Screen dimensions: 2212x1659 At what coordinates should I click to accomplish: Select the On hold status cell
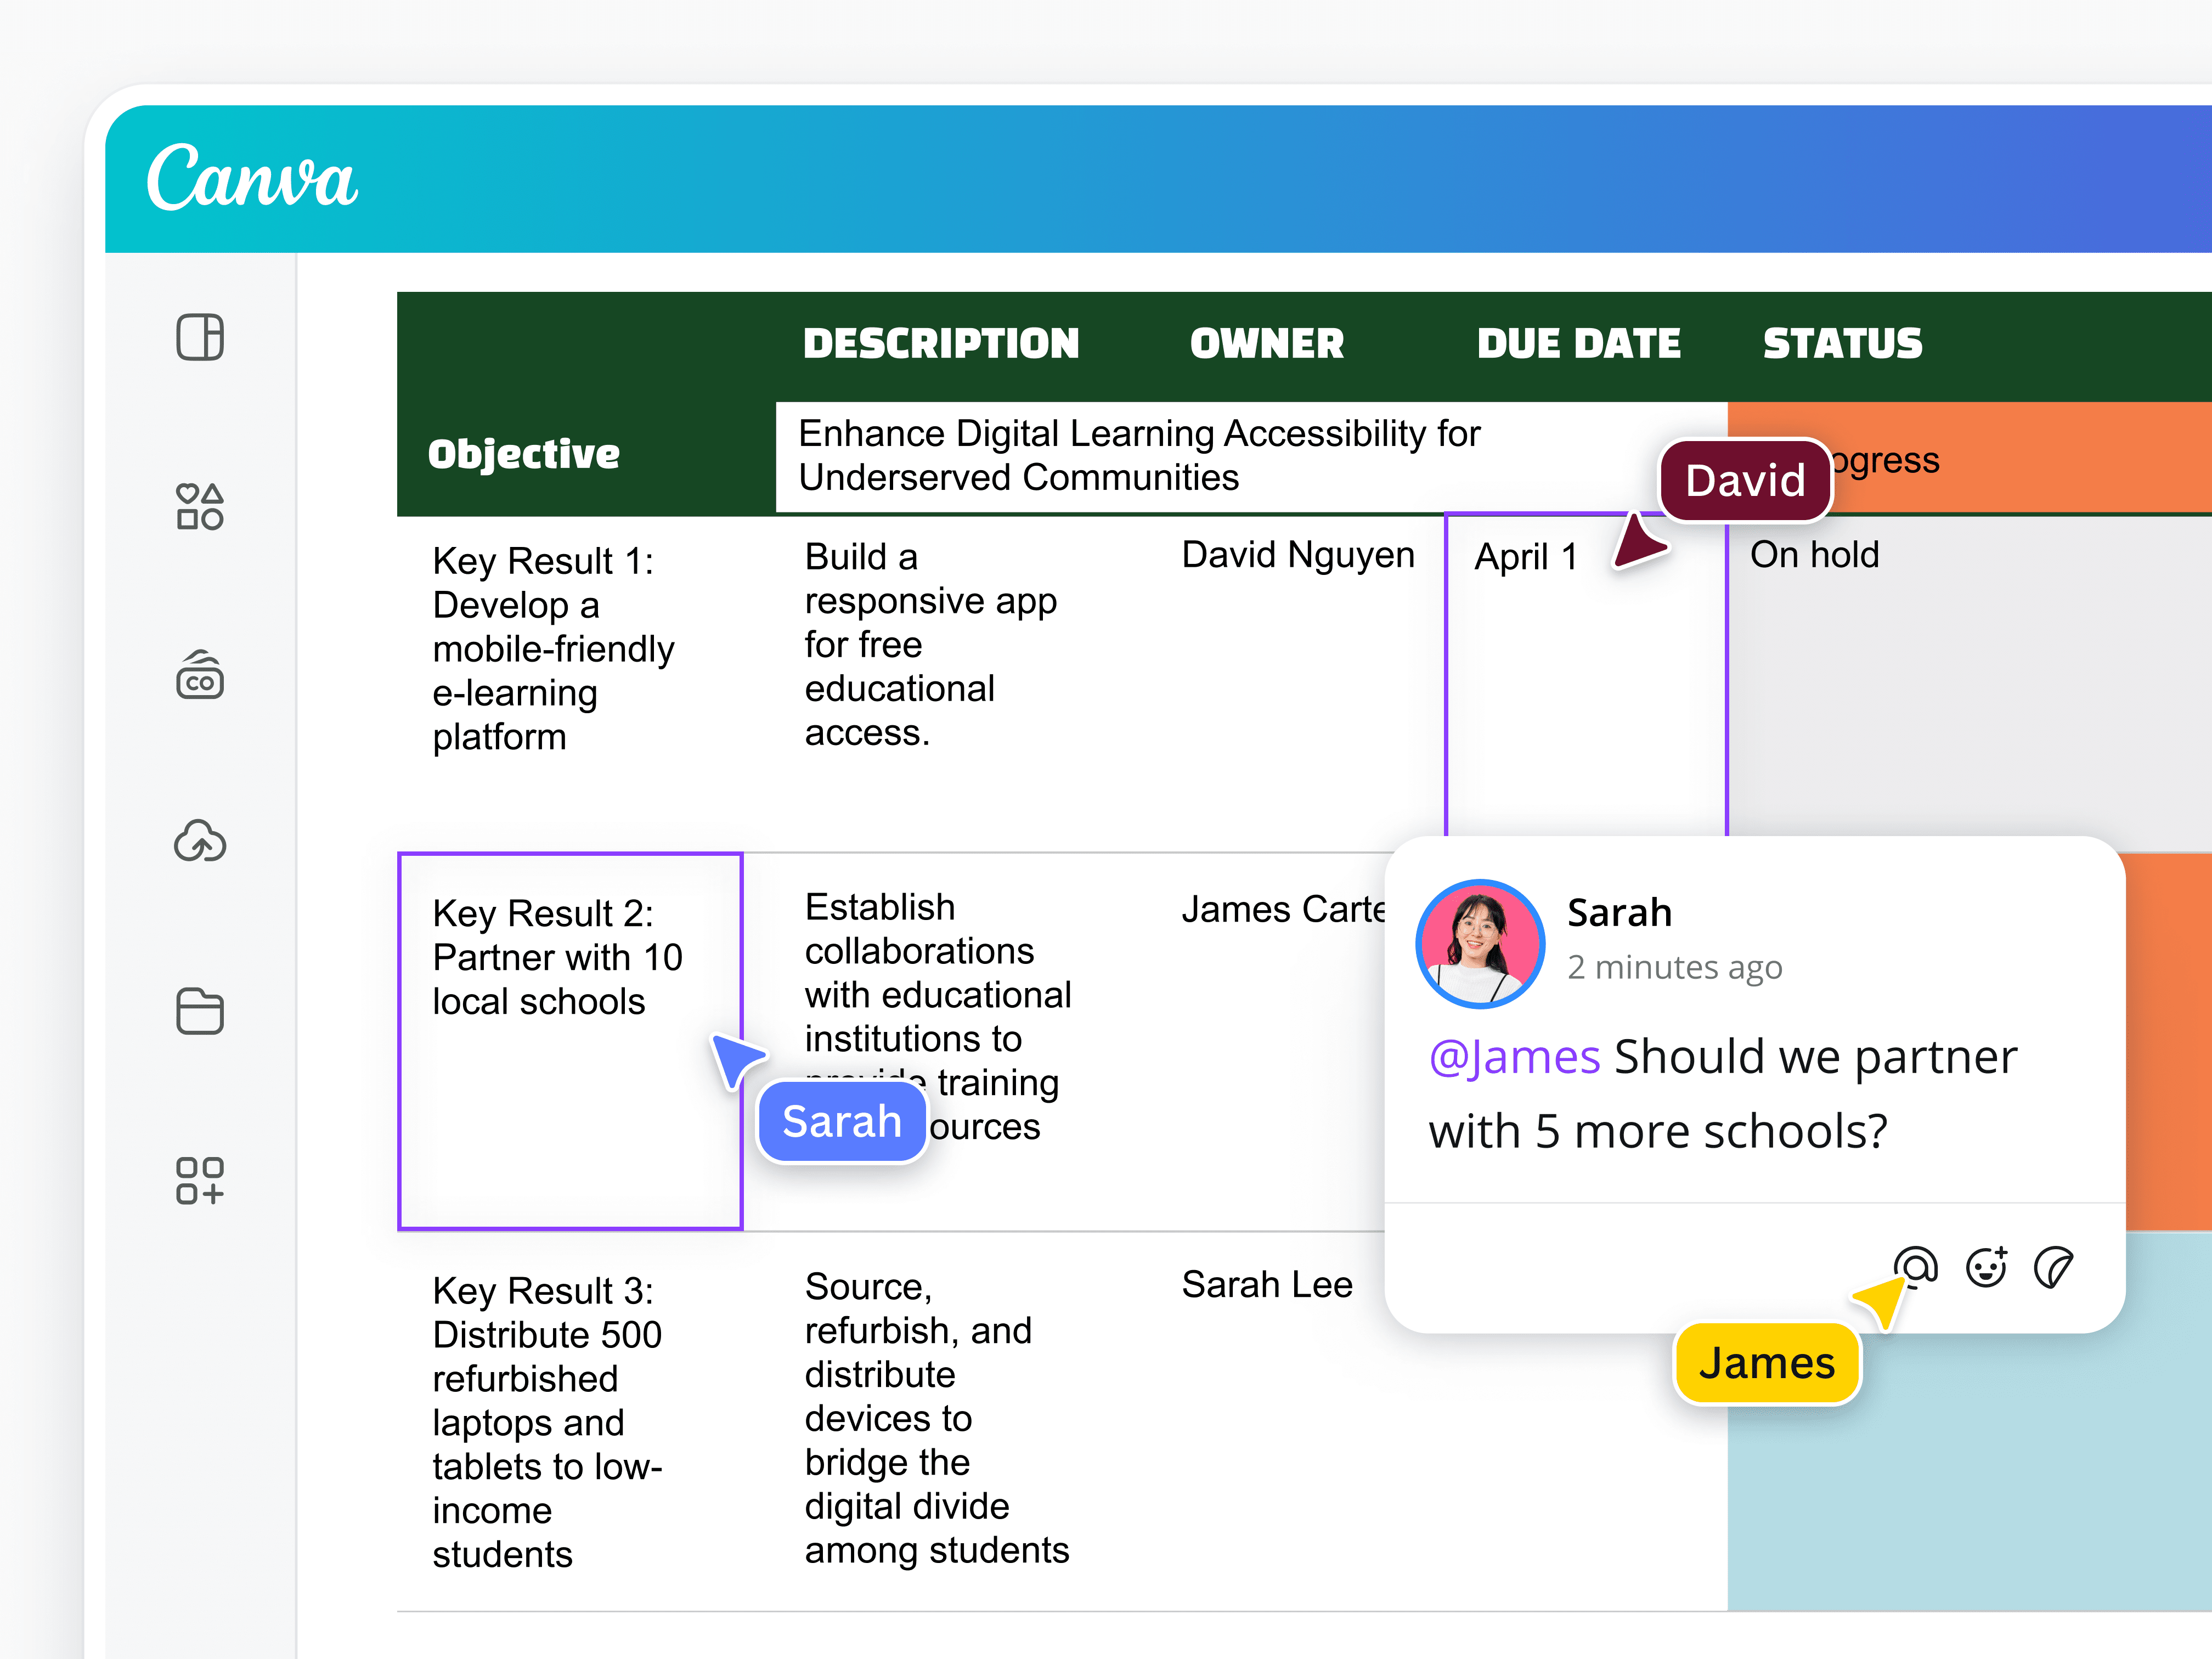(x=1814, y=555)
